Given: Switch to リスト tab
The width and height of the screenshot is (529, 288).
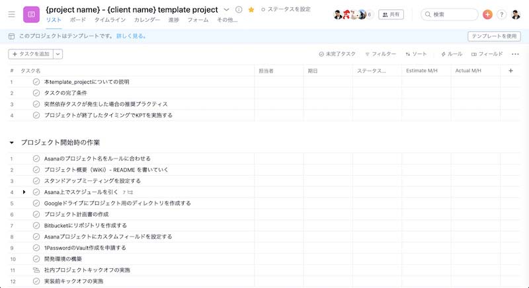Looking at the screenshot, I should point(54,20).
